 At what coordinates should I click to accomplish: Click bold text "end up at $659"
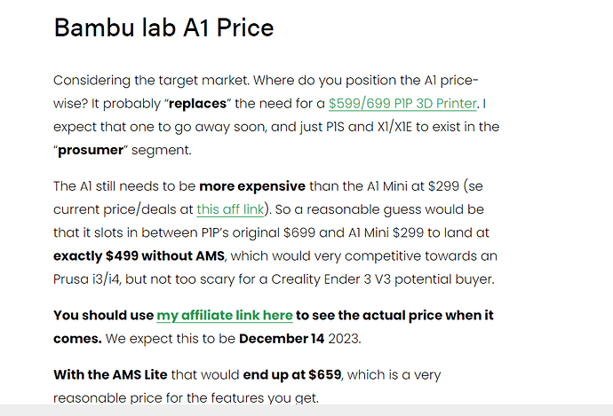tap(292, 374)
